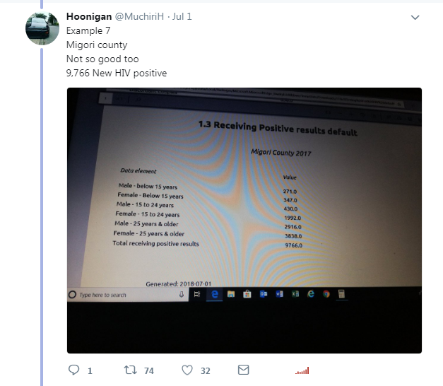Click the reply speech bubble icon
This screenshot has height=386, width=443.
74,370
